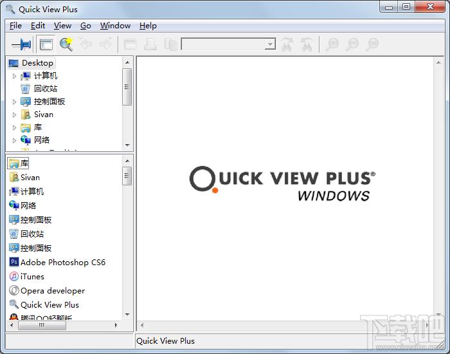Expand the 库 node in the tree
Screen dimensions: 450x354
pyautogui.click(x=14, y=127)
